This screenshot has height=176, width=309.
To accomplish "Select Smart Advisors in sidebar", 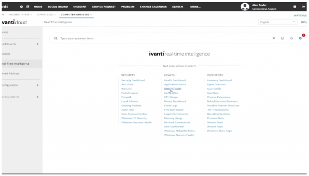I will point(11,74).
